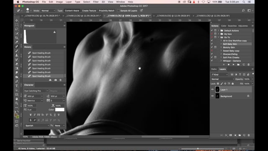The width and height of the screenshot is (268, 151).
Task: Collapse the Go To action set
Action: point(219,37)
